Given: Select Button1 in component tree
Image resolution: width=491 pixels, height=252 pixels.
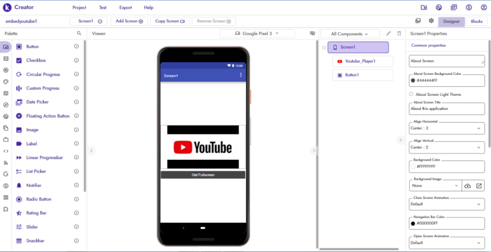Looking at the screenshot, I should (x=362, y=75).
